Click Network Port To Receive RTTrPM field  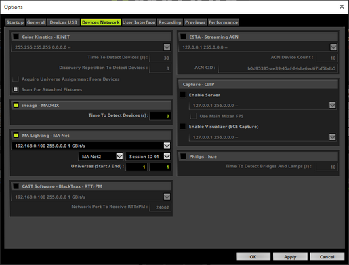click(160, 207)
